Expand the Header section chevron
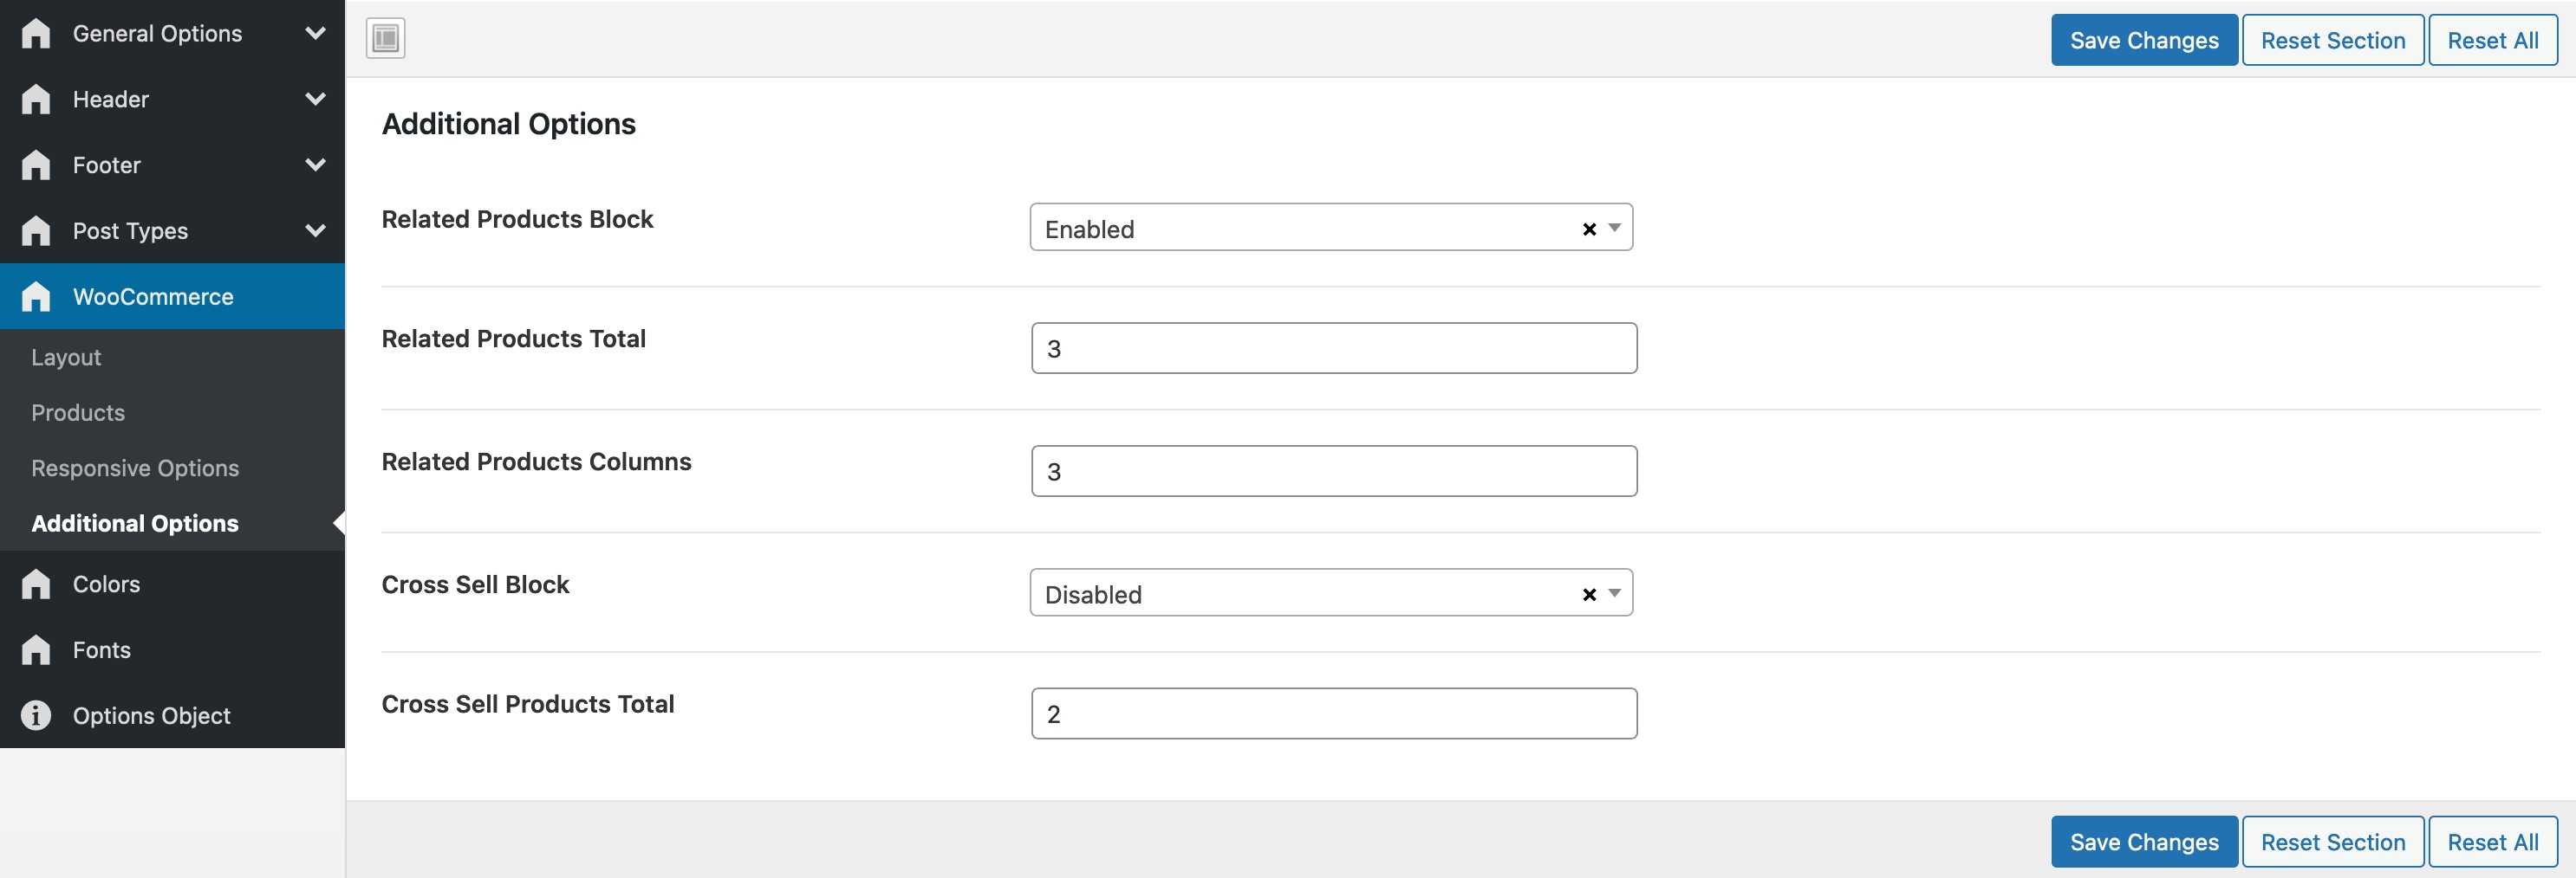The image size is (2576, 878). pos(315,99)
